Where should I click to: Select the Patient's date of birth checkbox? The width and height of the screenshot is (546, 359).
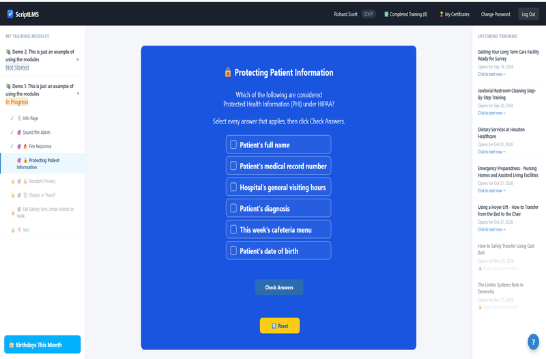click(233, 250)
